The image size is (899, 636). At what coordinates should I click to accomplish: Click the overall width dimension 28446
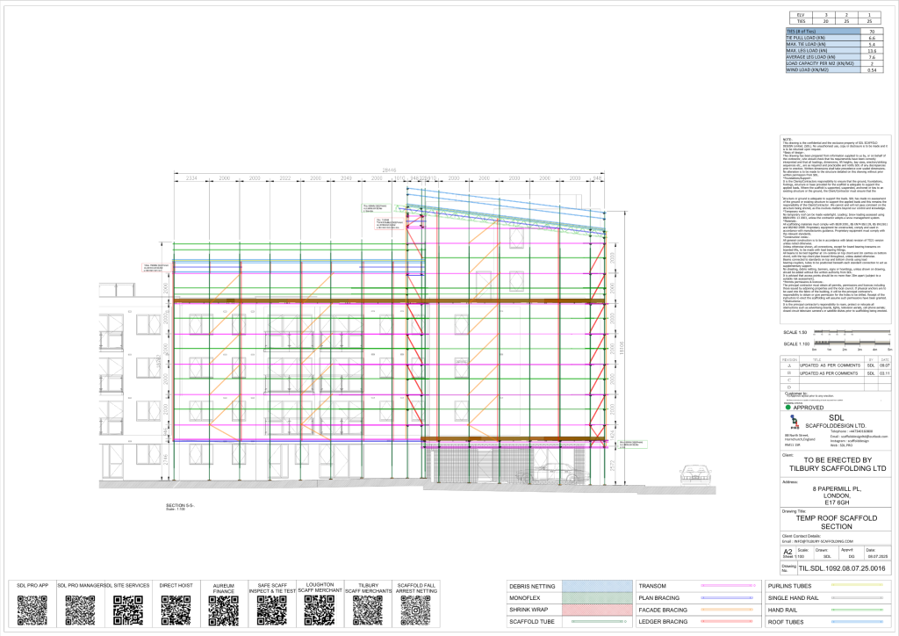tap(389, 170)
